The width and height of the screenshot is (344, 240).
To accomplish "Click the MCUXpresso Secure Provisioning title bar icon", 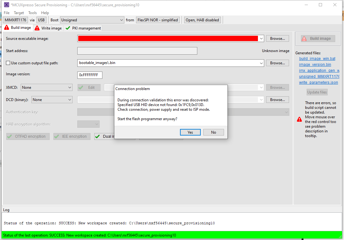I will [6, 5].
